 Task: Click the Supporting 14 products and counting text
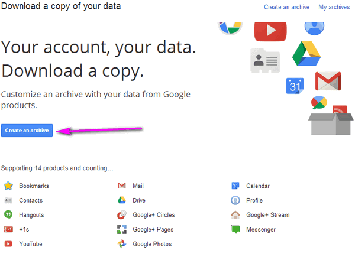coord(57,168)
